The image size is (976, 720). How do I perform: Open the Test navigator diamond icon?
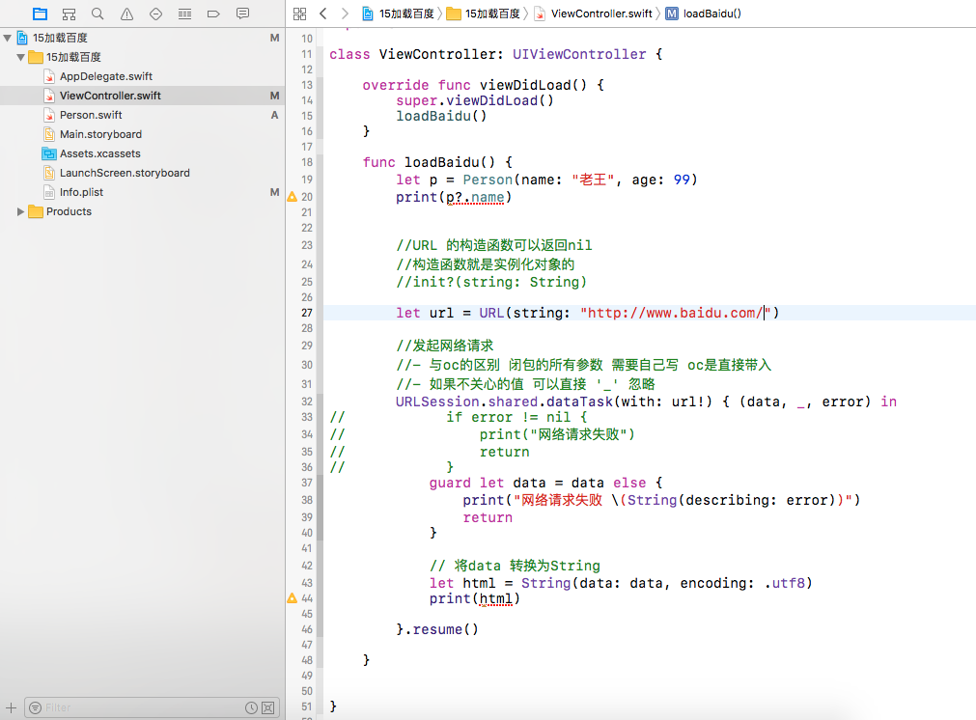point(155,14)
